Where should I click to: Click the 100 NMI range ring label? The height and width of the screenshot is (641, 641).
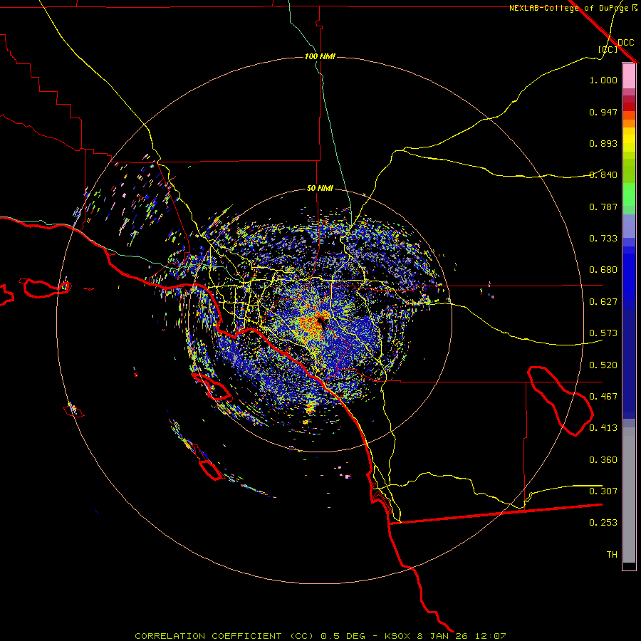(320, 56)
